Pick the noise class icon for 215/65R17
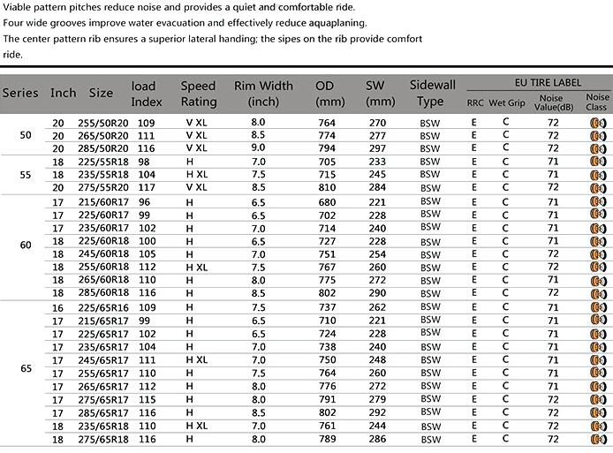This screenshot has height=453, width=613. [598, 320]
